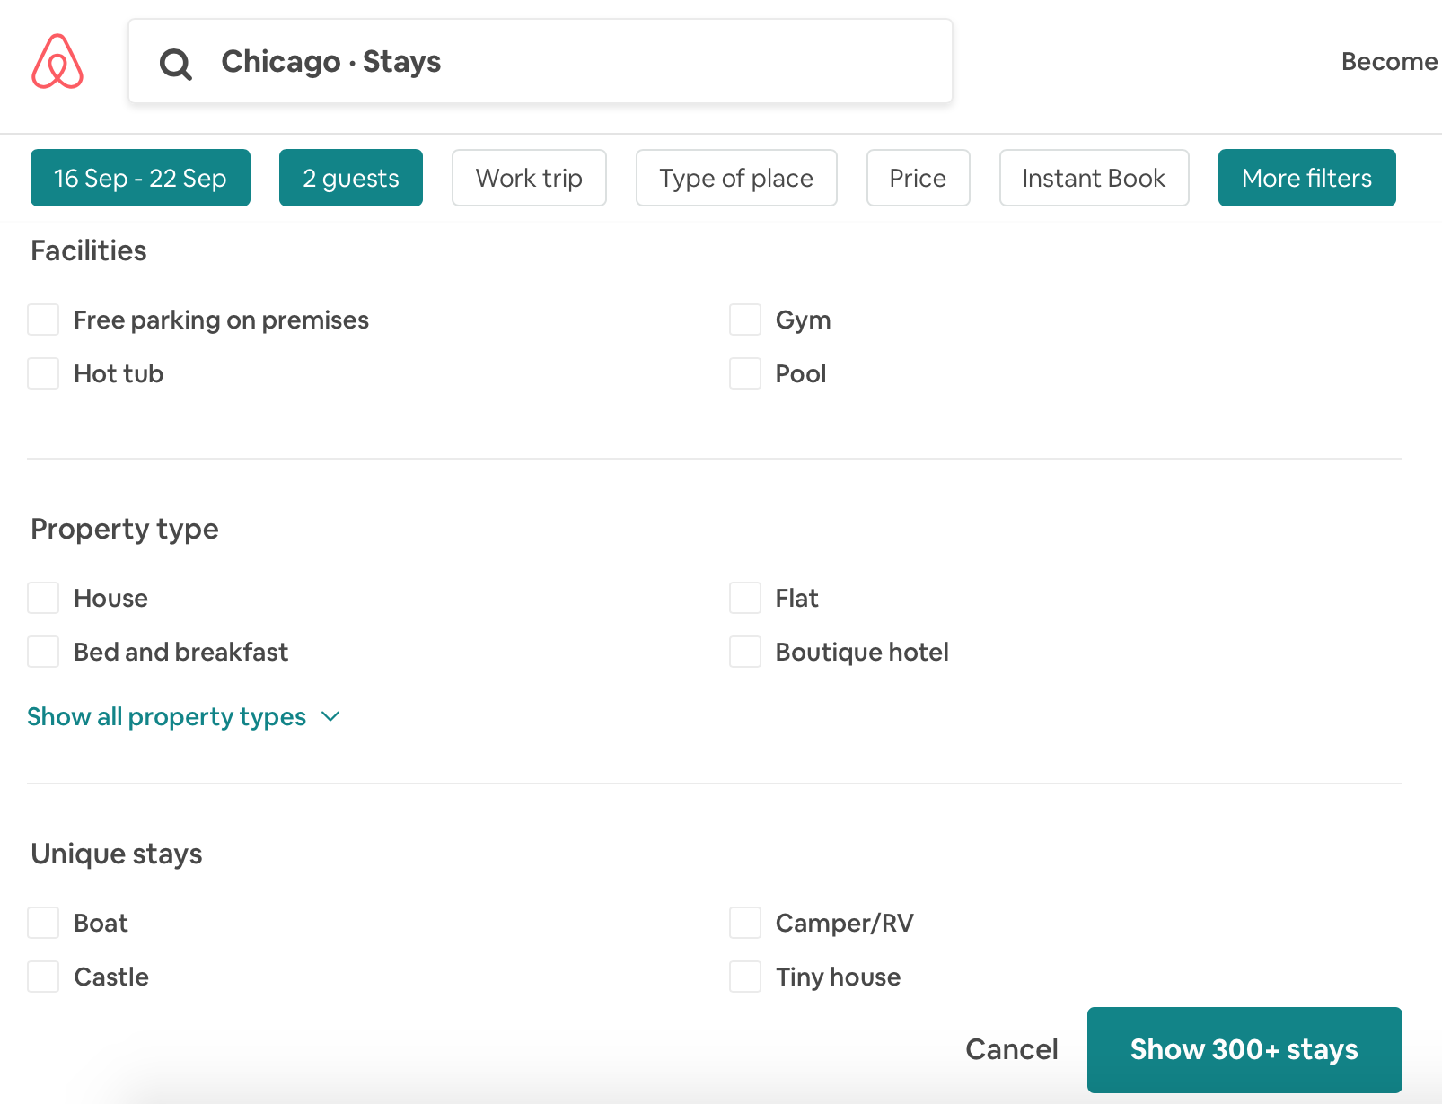This screenshot has height=1104, width=1442.
Task: Open the Price filter
Action: 918,178
